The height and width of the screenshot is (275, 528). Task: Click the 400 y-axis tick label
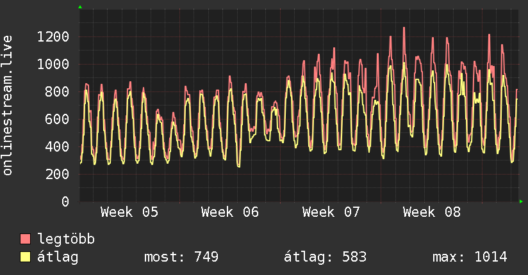tap(57, 146)
